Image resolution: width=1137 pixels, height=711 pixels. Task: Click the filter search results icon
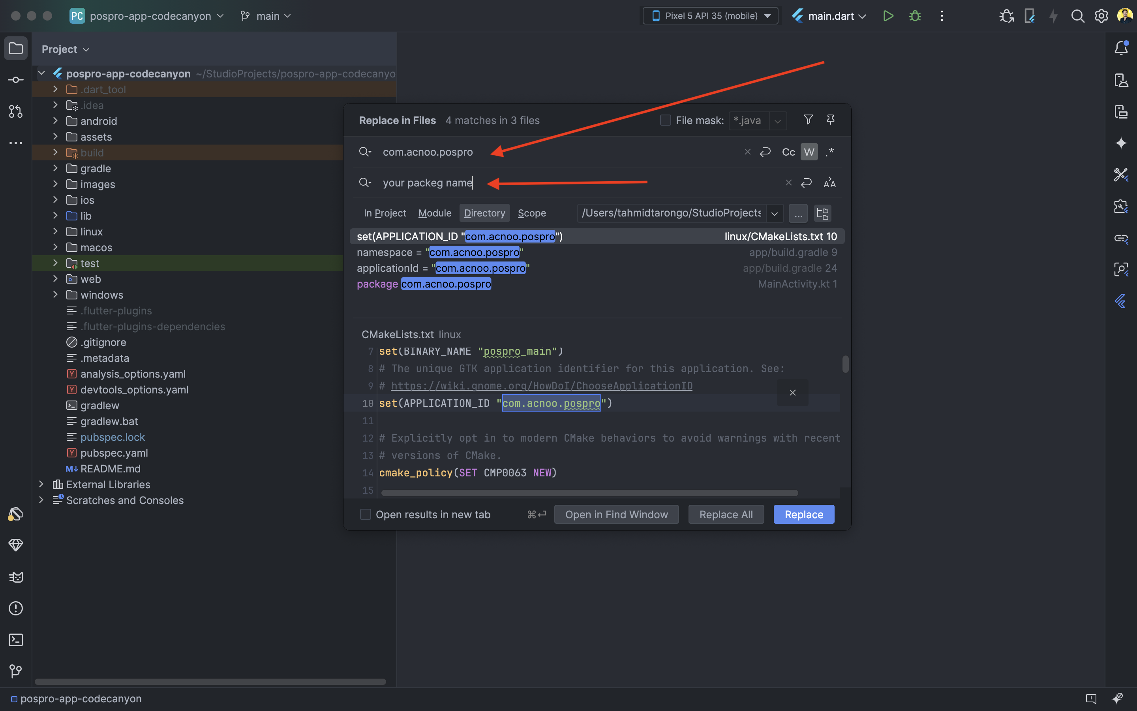point(808,120)
